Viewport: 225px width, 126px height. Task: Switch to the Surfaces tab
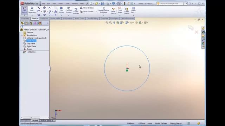(44, 19)
